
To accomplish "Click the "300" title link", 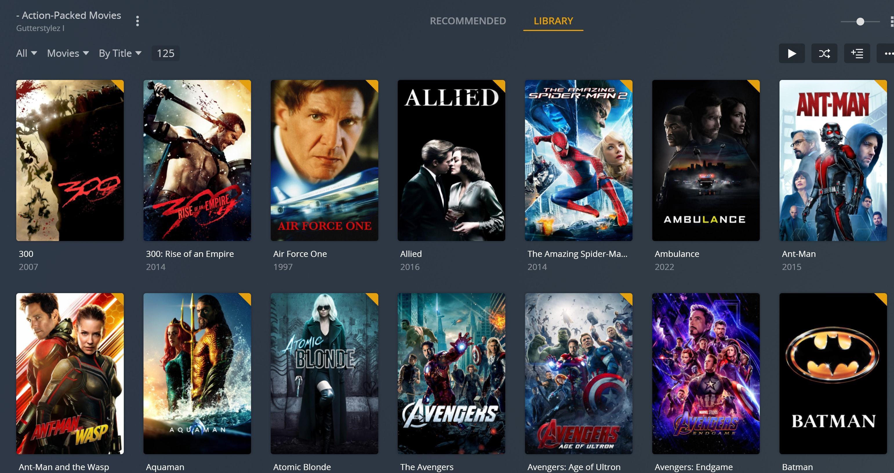I will click(x=26, y=254).
